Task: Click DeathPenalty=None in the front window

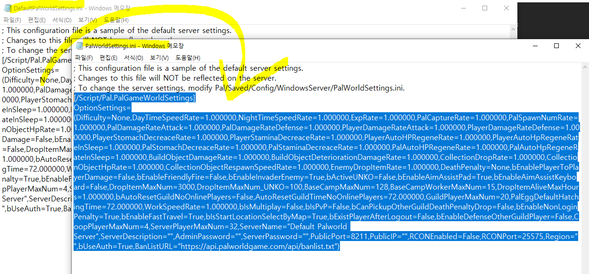Action: [x=476, y=167]
